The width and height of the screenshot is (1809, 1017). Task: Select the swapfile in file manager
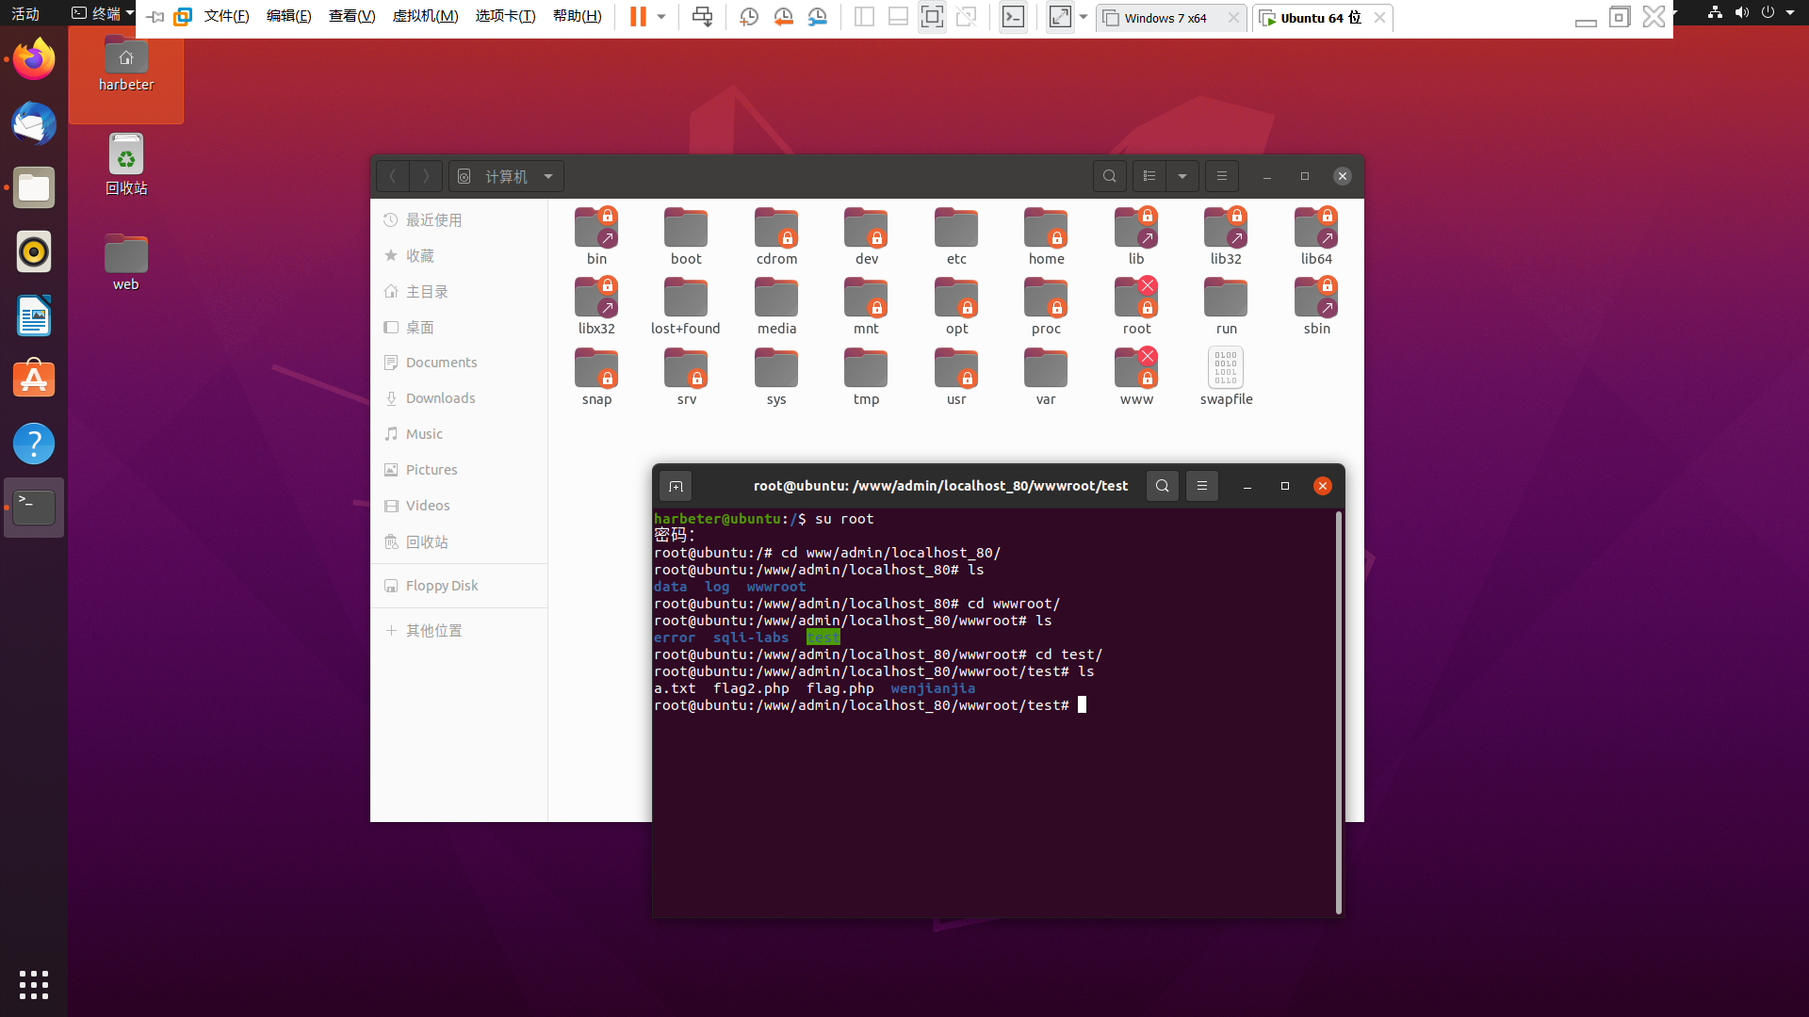point(1226,377)
